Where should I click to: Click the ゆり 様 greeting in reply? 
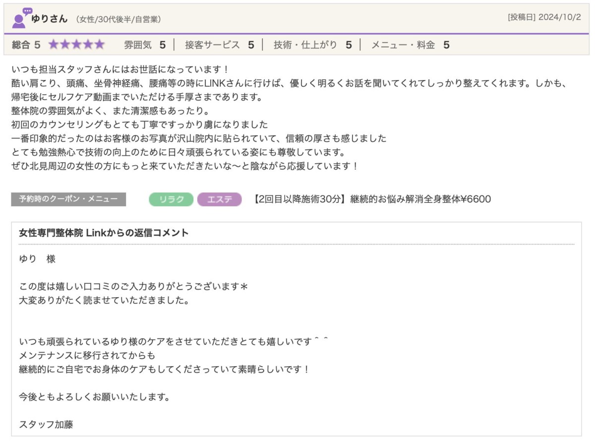pyautogui.click(x=37, y=259)
